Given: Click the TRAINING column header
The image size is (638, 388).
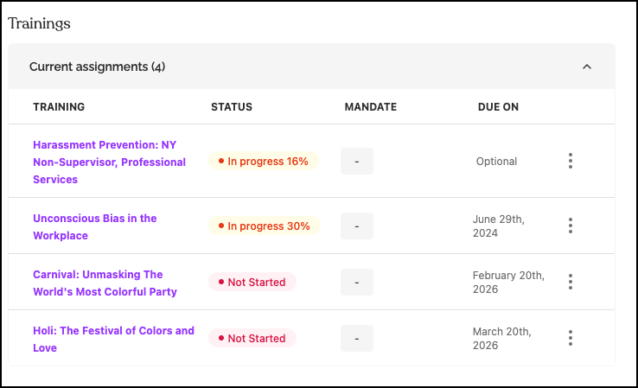Looking at the screenshot, I should 59,107.
